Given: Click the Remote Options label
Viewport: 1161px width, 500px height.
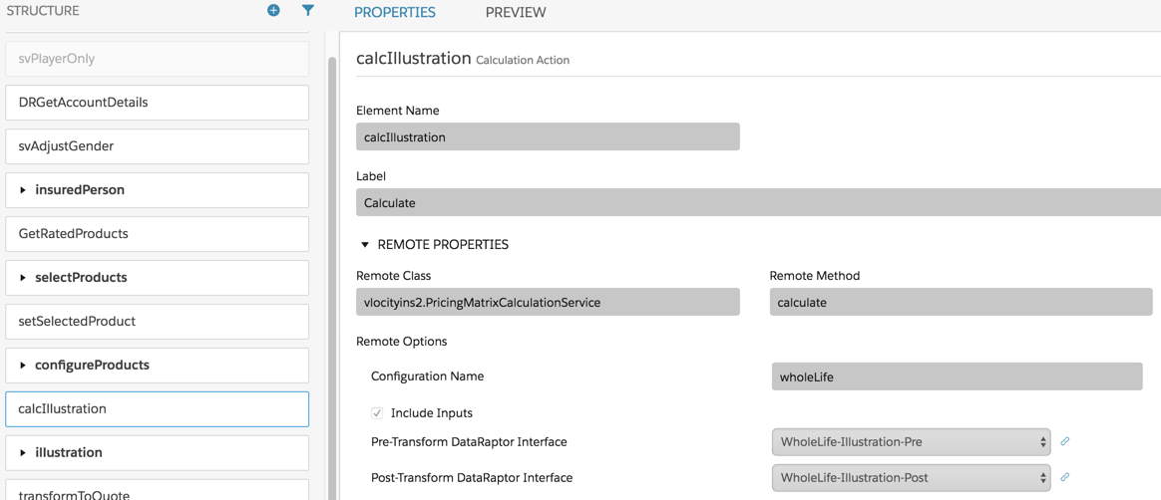Looking at the screenshot, I should 401,342.
